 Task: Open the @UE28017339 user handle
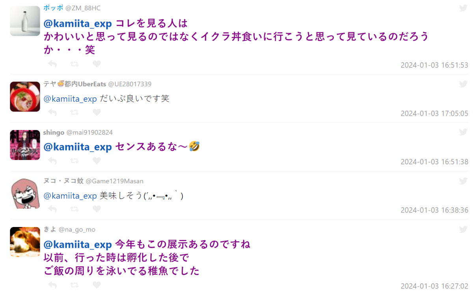tap(130, 84)
